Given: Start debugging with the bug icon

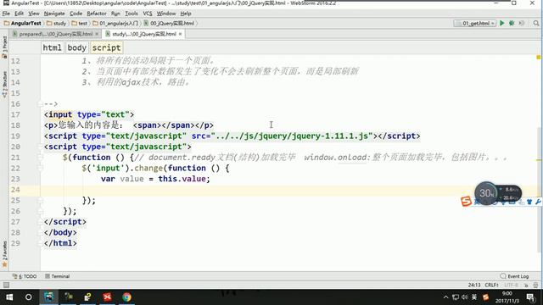Looking at the screenshot, I should [x=512, y=23].
